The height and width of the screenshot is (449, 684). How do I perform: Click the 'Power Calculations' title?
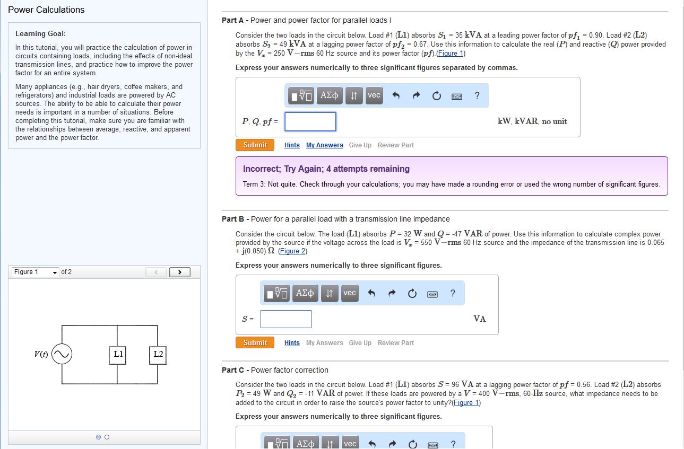coord(46,10)
